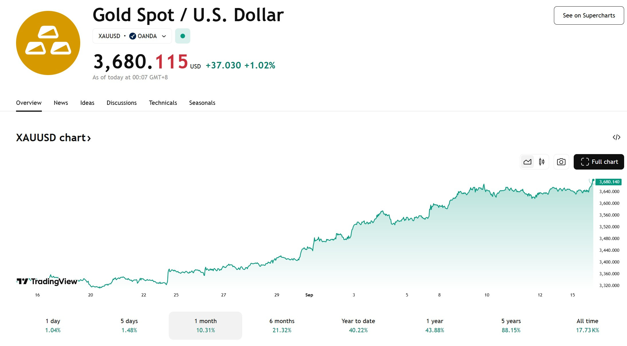Open the embed code icon
The height and width of the screenshot is (346, 627).
[x=616, y=137]
